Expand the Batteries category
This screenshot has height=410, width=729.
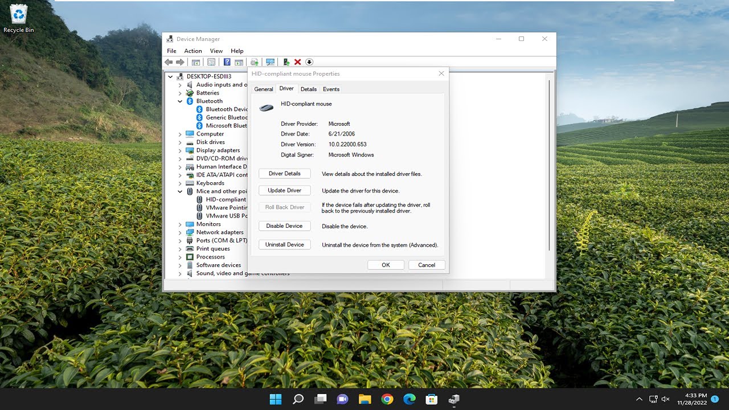click(x=180, y=93)
